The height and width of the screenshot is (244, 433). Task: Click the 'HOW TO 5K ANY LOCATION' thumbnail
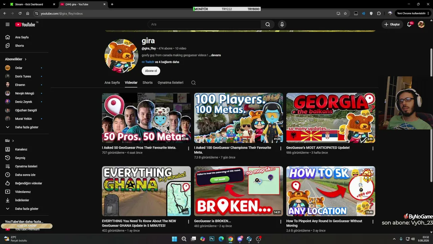pos(331,191)
